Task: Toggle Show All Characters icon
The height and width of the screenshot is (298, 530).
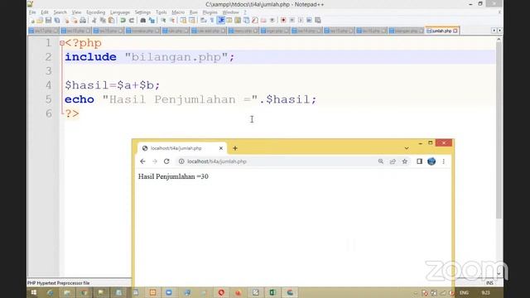Action: (x=212, y=21)
